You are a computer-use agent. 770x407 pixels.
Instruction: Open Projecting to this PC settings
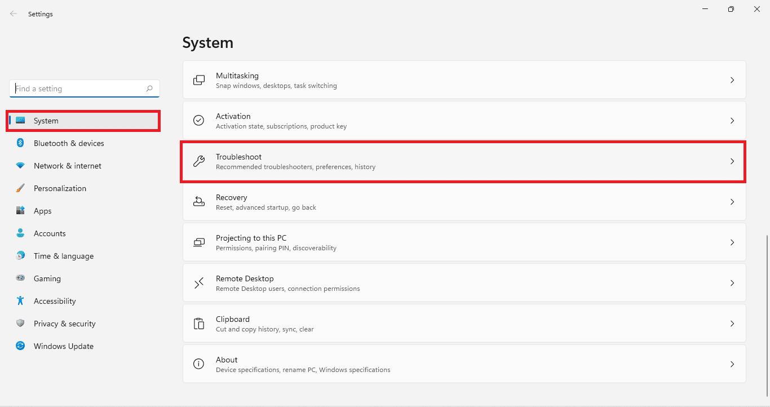(x=732, y=242)
